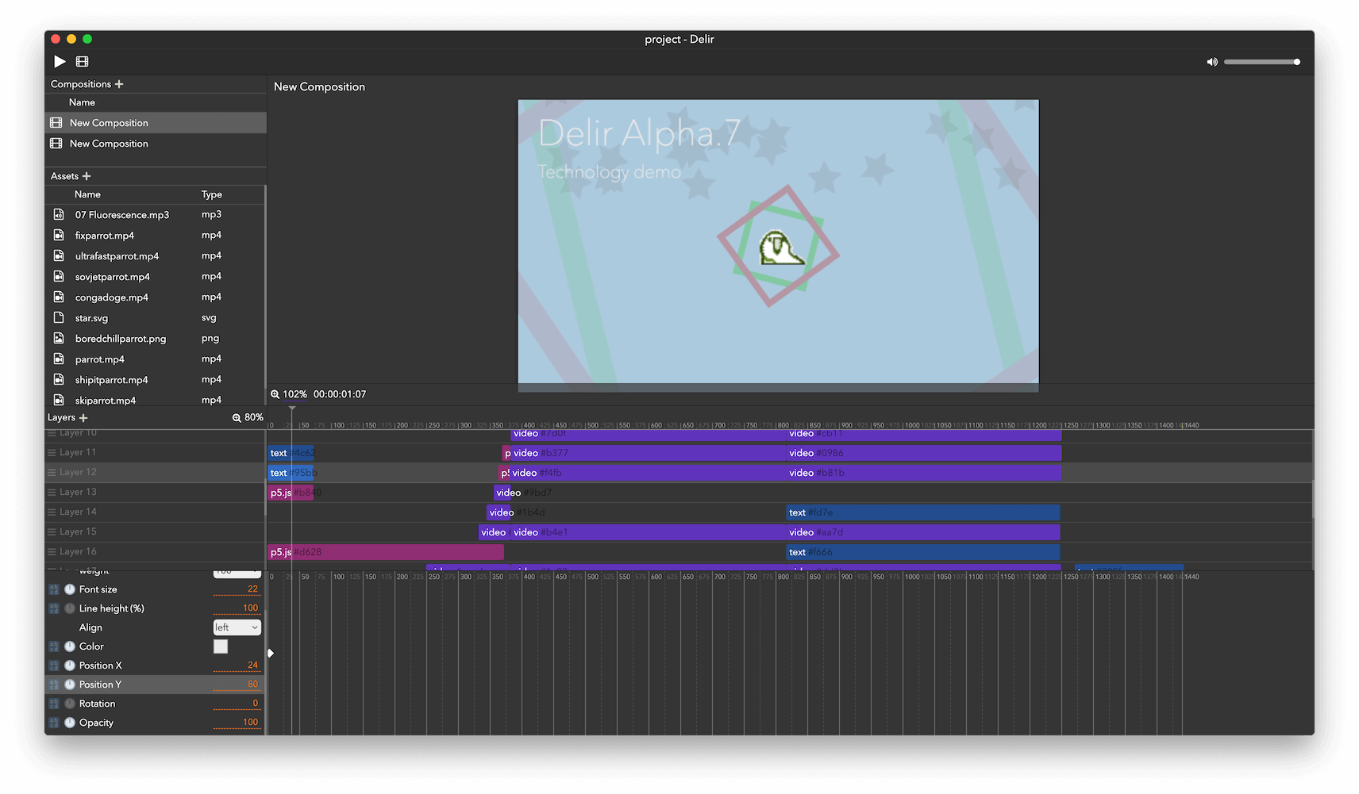Click the star.svg file icon
The height and width of the screenshot is (794, 1359).
pos(59,318)
